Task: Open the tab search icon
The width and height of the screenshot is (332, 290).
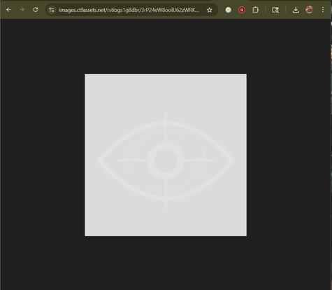Action: click(x=275, y=10)
